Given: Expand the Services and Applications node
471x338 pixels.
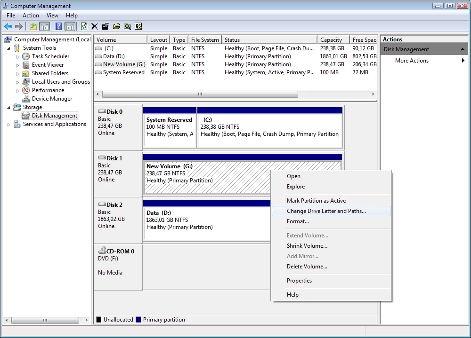Looking at the screenshot, I should [8, 124].
